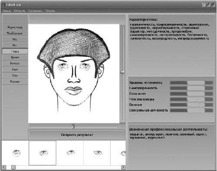217x171 pixels.
Task: Click the thumbnail strip right scroll arrow
Action: [123, 168]
